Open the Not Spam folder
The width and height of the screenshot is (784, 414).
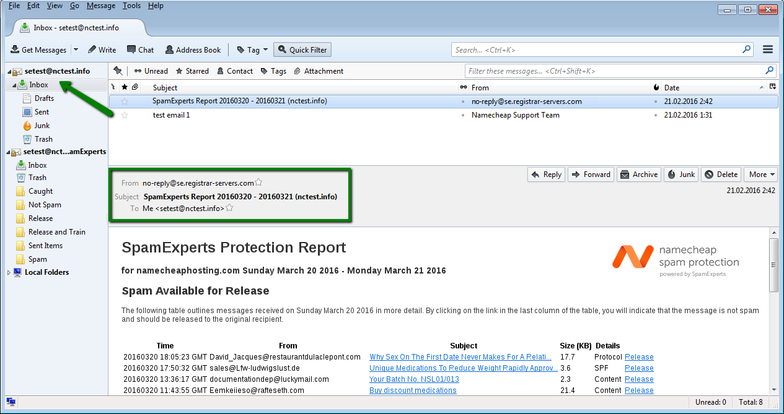pos(45,205)
